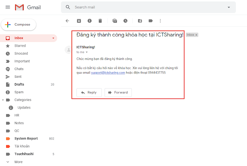Compose a new email
Viewport: 247px width, 166px height.
(x=19, y=25)
